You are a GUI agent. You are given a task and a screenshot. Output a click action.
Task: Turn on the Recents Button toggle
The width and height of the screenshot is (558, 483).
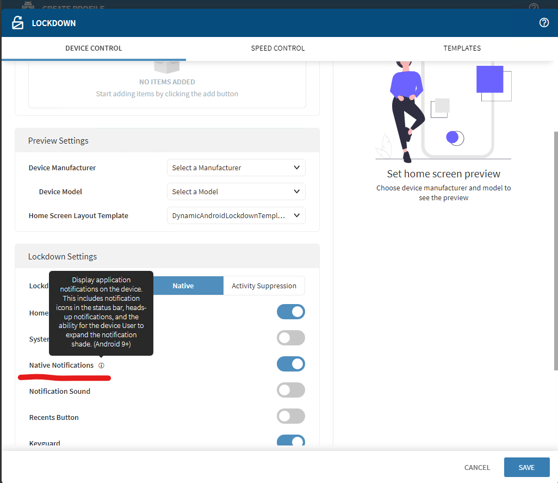[291, 417]
